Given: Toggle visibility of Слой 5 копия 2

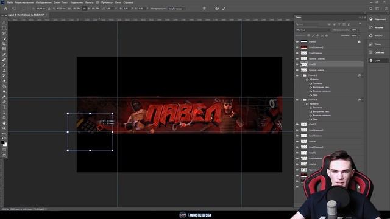Looking at the screenshot, I should coord(297,147).
